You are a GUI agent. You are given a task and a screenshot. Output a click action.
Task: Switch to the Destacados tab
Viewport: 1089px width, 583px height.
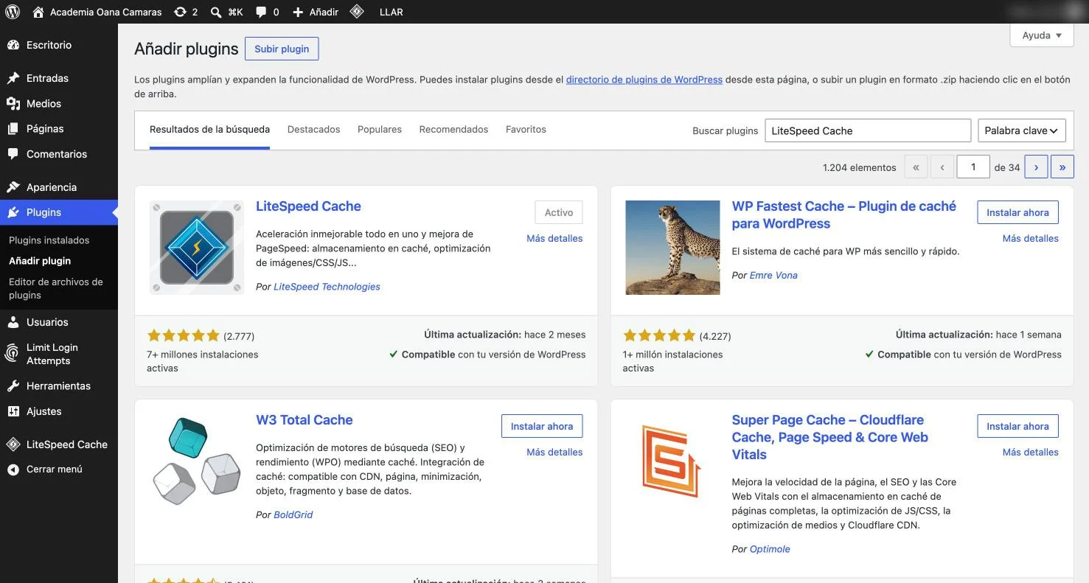point(314,130)
